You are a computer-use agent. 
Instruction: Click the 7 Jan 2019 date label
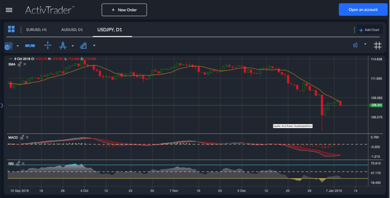[334, 191]
